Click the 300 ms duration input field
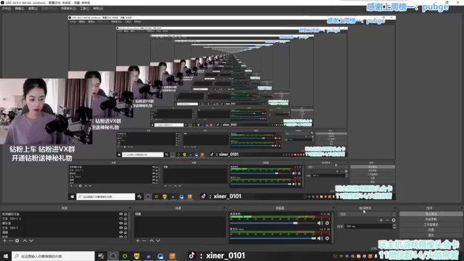The height and width of the screenshot is (261, 464). [368, 226]
